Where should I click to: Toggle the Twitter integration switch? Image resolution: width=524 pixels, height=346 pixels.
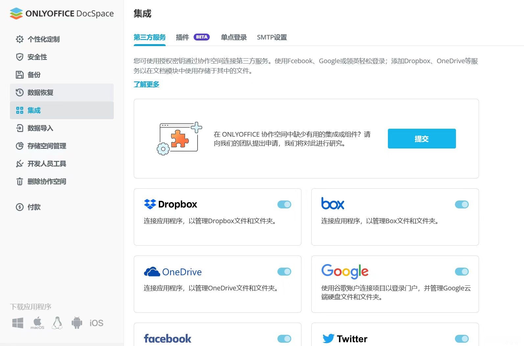(x=462, y=339)
